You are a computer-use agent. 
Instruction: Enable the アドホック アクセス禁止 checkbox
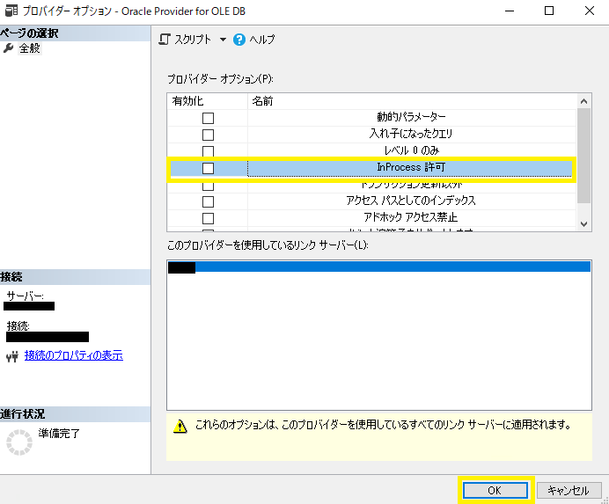click(209, 218)
